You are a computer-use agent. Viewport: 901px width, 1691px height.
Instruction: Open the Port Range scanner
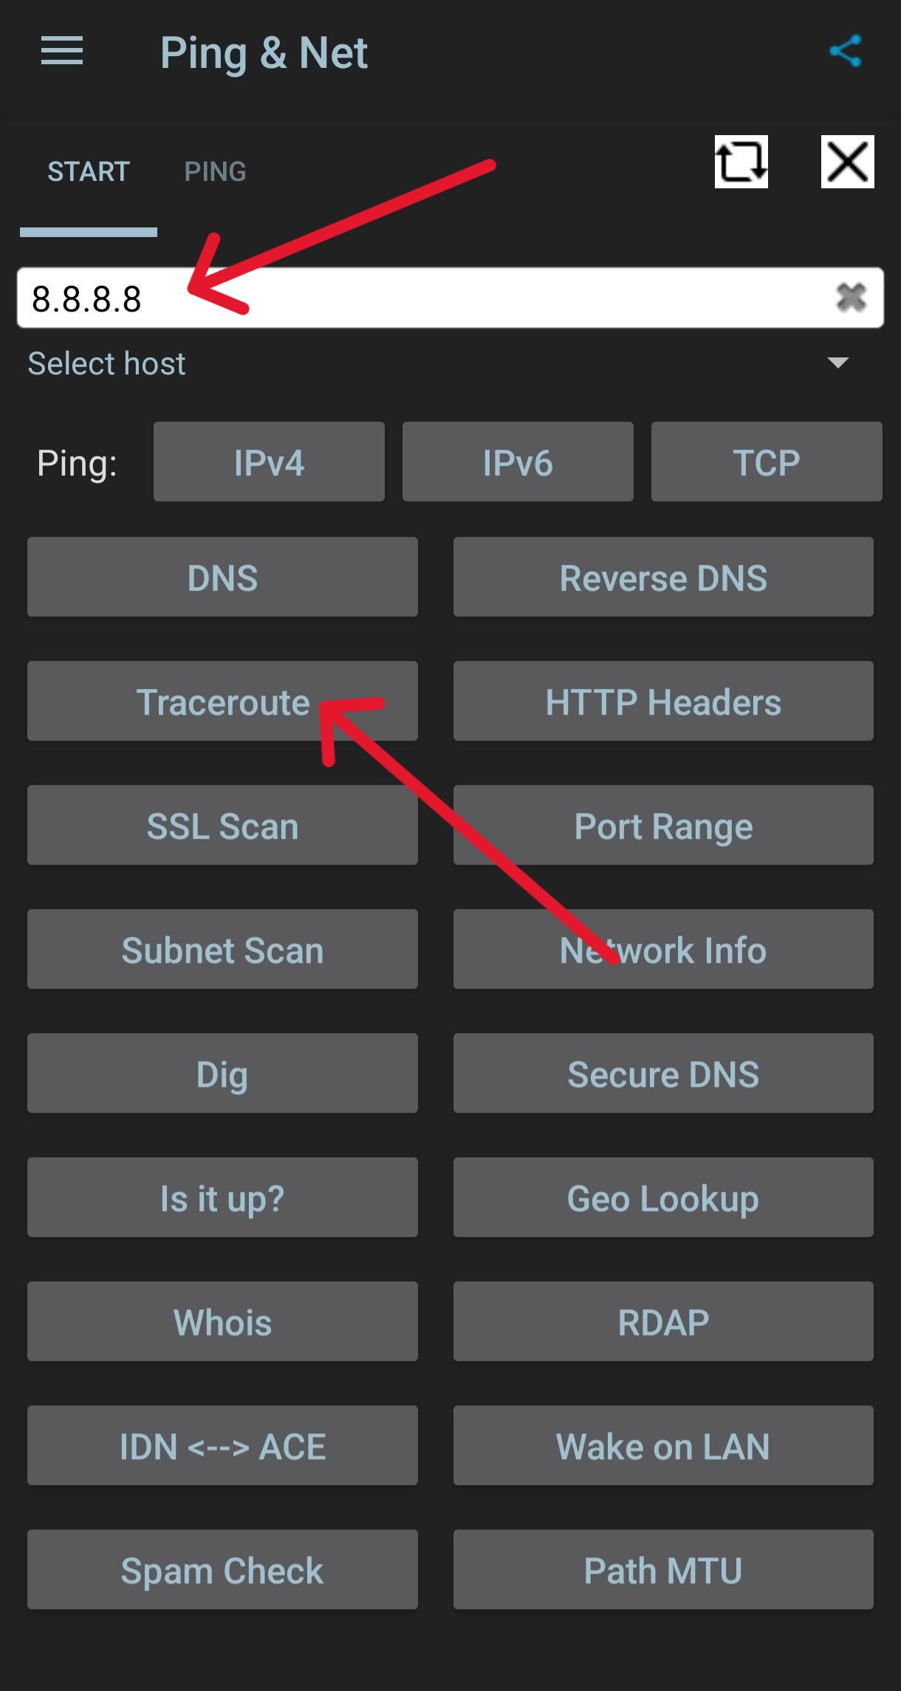(x=662, y=826)
